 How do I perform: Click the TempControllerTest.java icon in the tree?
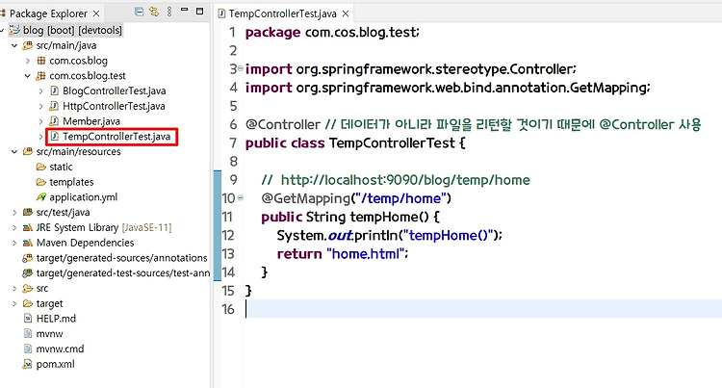tap(54, 137)
